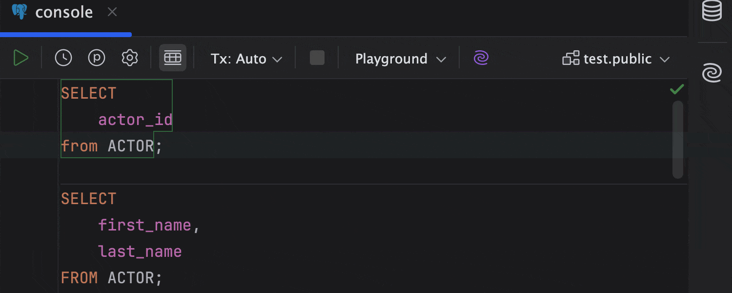Open the view parameters icon
Viewport: 732px width, 293px height.
click(96, 58)
